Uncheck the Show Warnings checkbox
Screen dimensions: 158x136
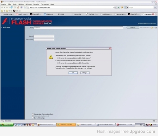(x=33, y=118)
